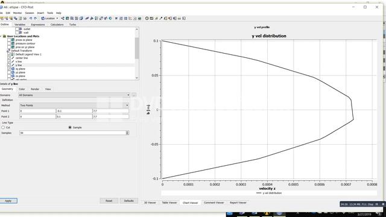Click the blue X delete icon in toolbar
The height and width of the screenshot is (217, 386).
coord(116,19)
